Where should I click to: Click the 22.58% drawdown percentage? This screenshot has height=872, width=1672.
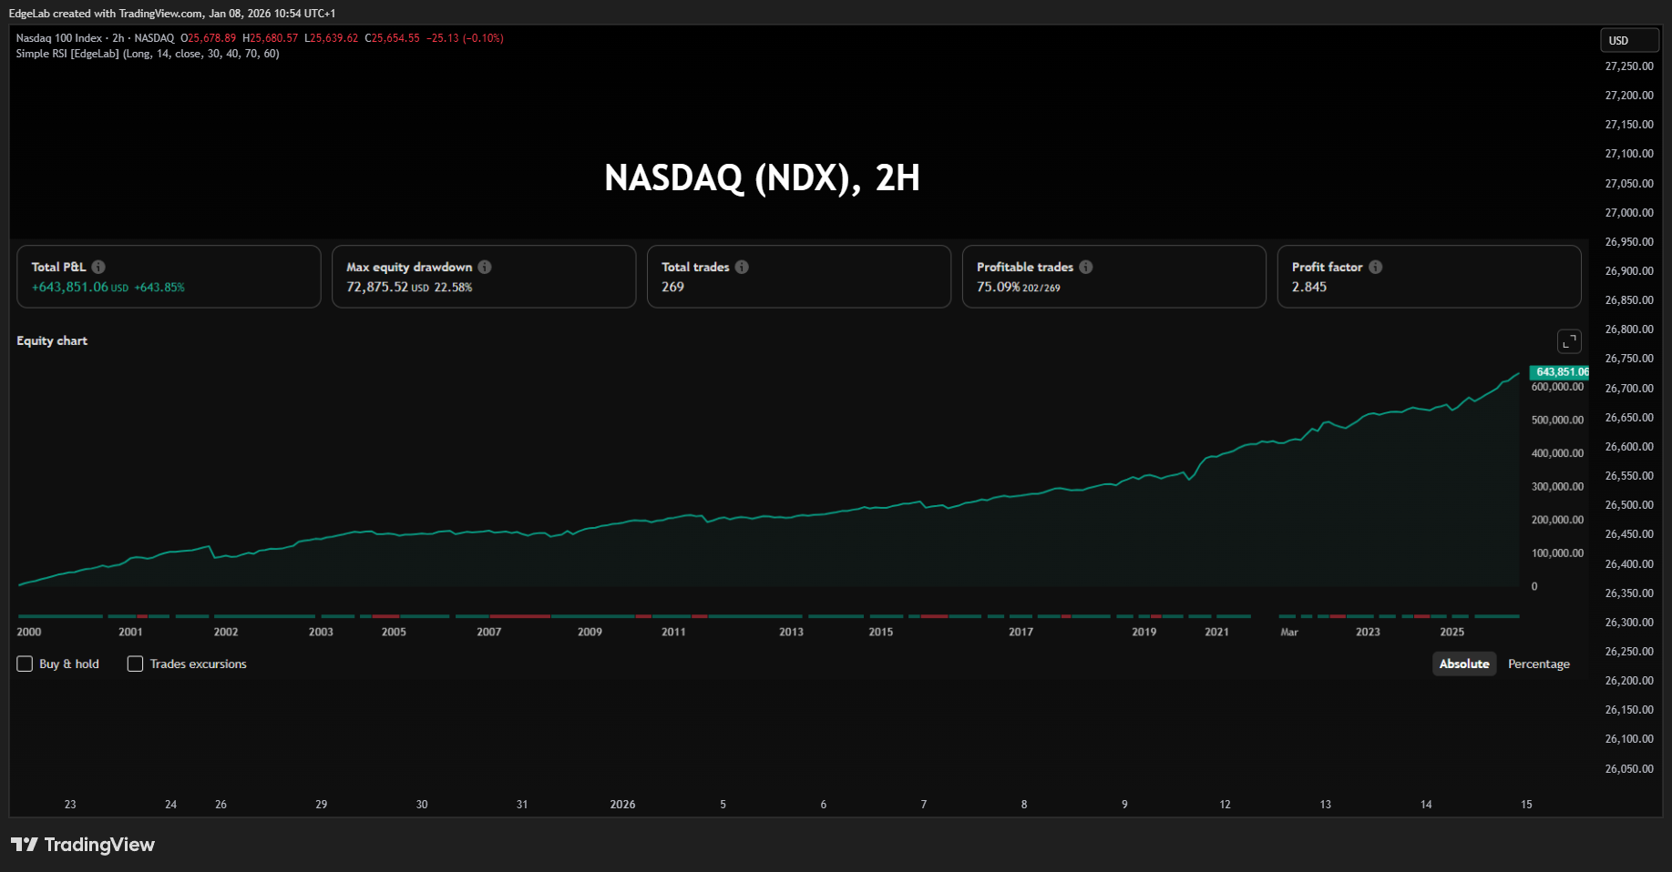pyautogui.click(x=453, y=288)
